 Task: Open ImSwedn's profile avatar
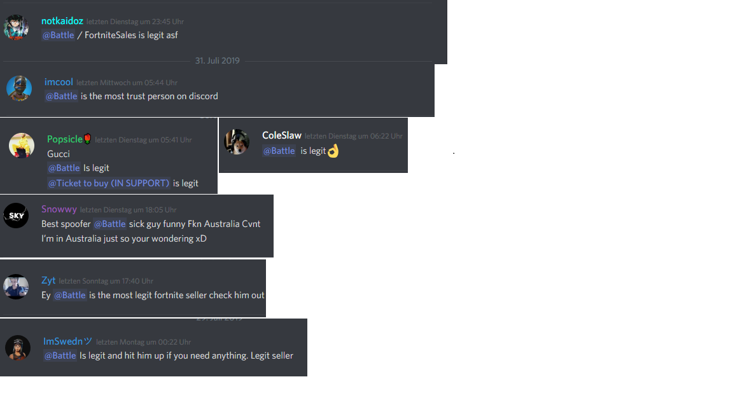point(18,348)
